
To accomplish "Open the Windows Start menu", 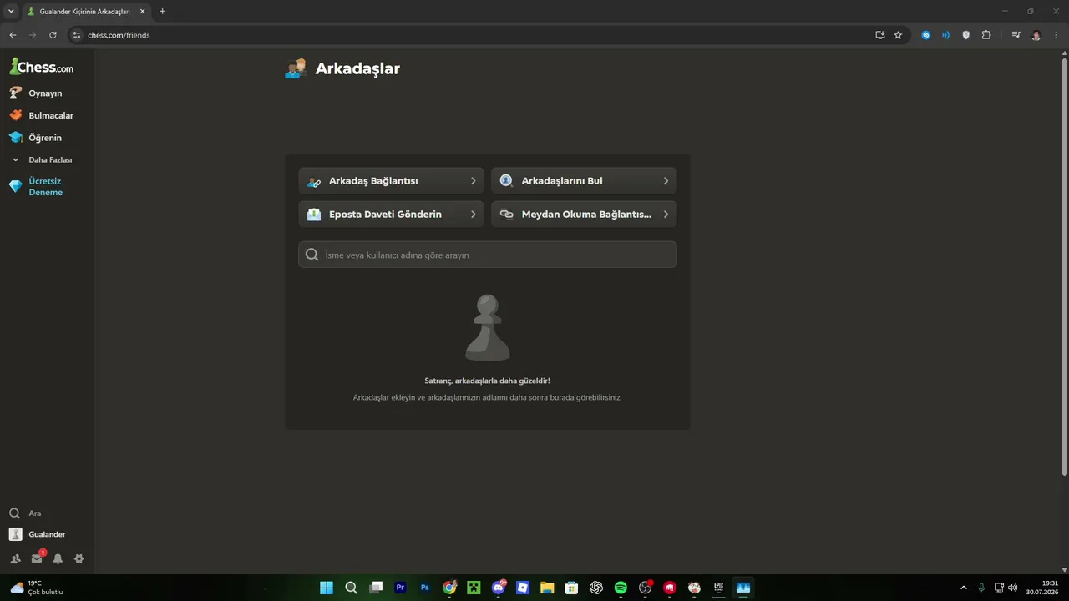I will point(327,588).
